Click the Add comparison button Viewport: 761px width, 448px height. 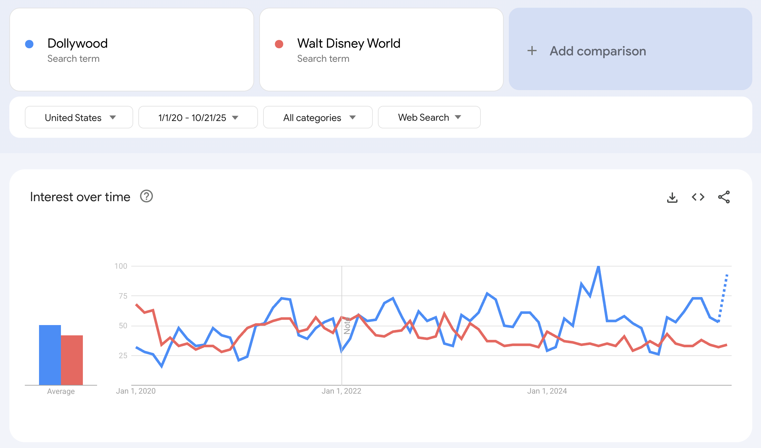click(598, 51)
